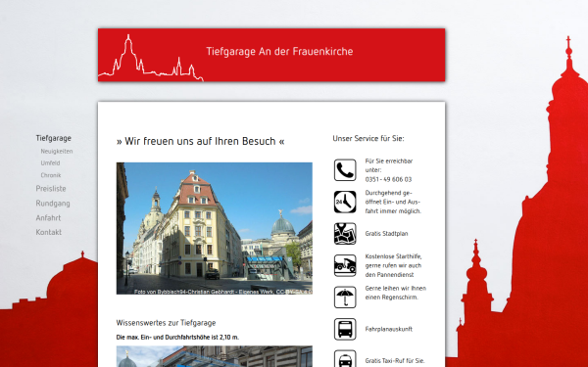Click the phone number 0351-49 606 03
Image resolution: width=588 pixels, height=367 pixels.
388,179
